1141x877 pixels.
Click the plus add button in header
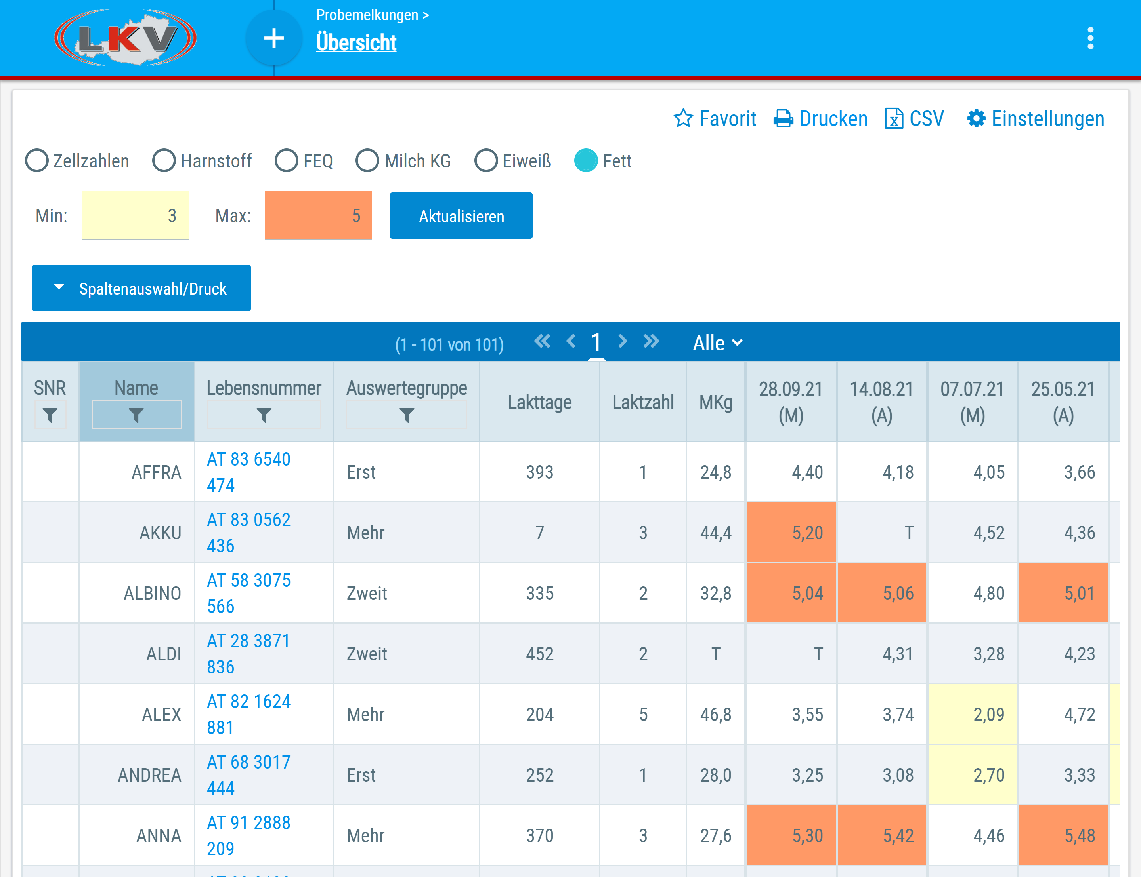(274, 38)
